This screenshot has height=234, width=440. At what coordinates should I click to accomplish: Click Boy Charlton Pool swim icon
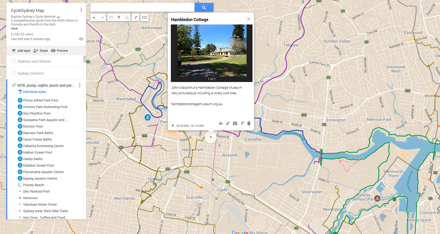(20, 113)
